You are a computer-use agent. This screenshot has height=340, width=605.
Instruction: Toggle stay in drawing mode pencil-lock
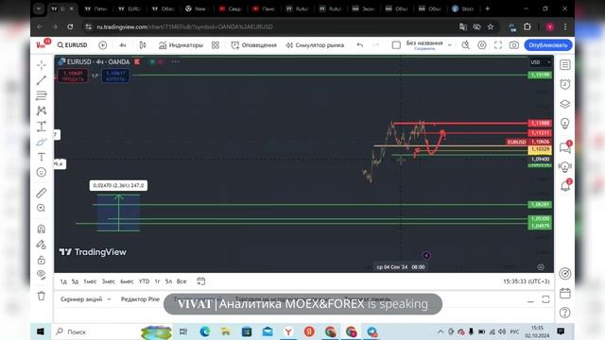pos(42,245)
